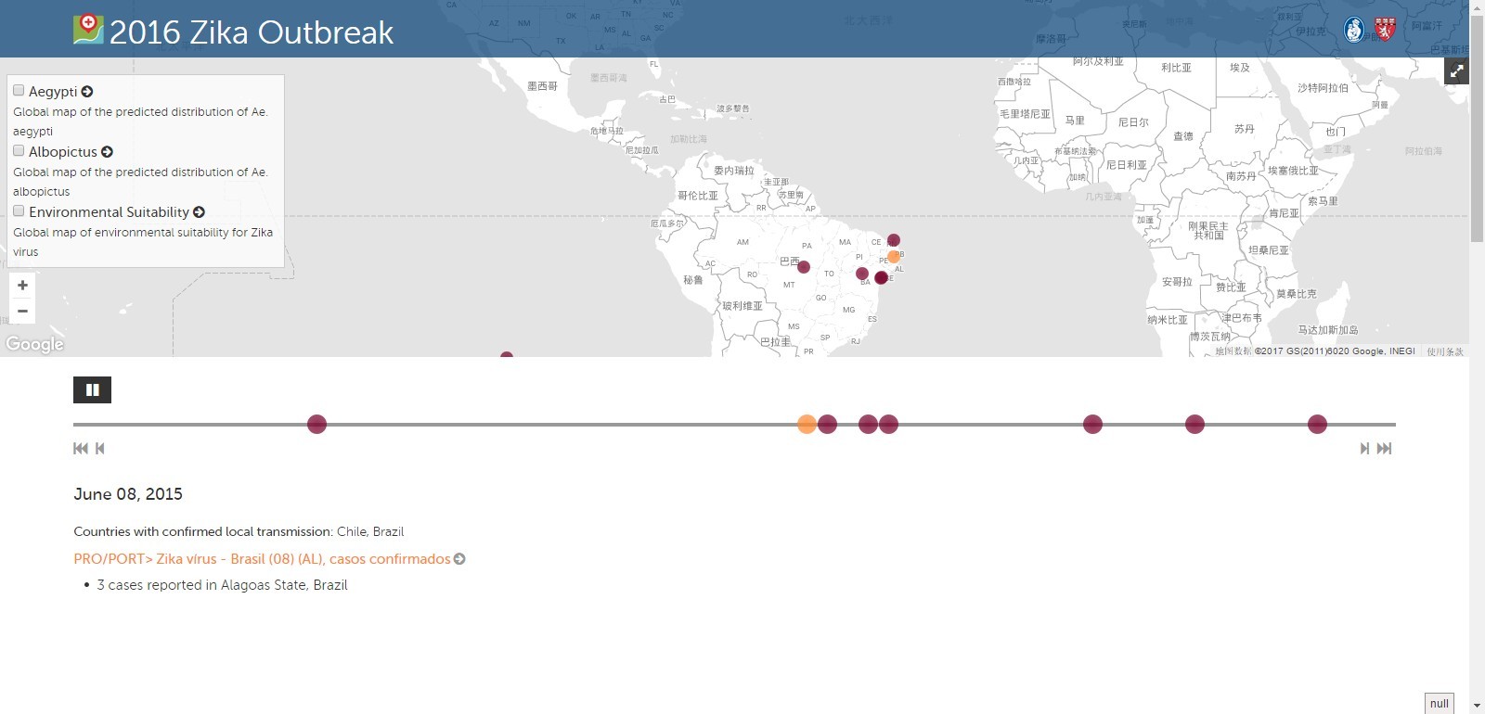Screen dimensions: 1485x714
Task: Enable the Albopictus layer checkbox
Action: [x=19, y=151]
